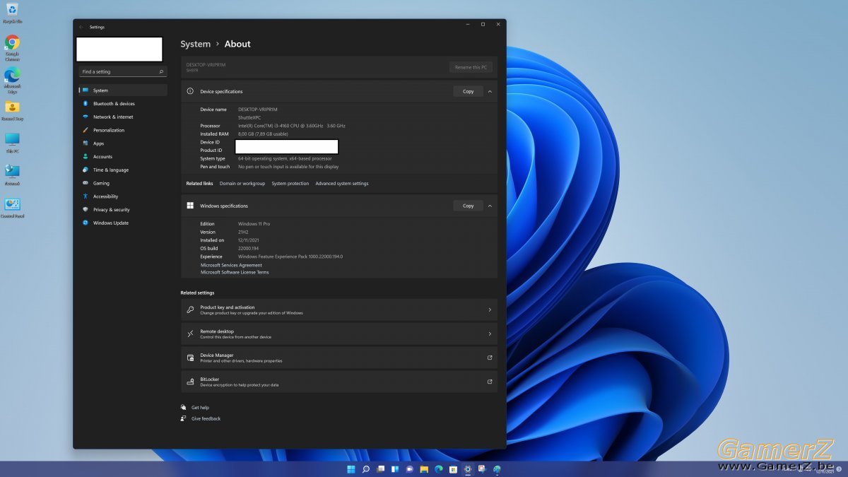Click the Give feedback link
This screenshot has width=848, height=477.
pyautogui.click(x=206, y=419)
